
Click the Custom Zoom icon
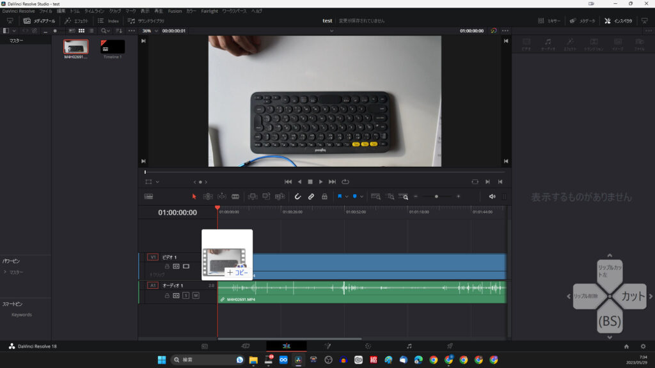404,197
